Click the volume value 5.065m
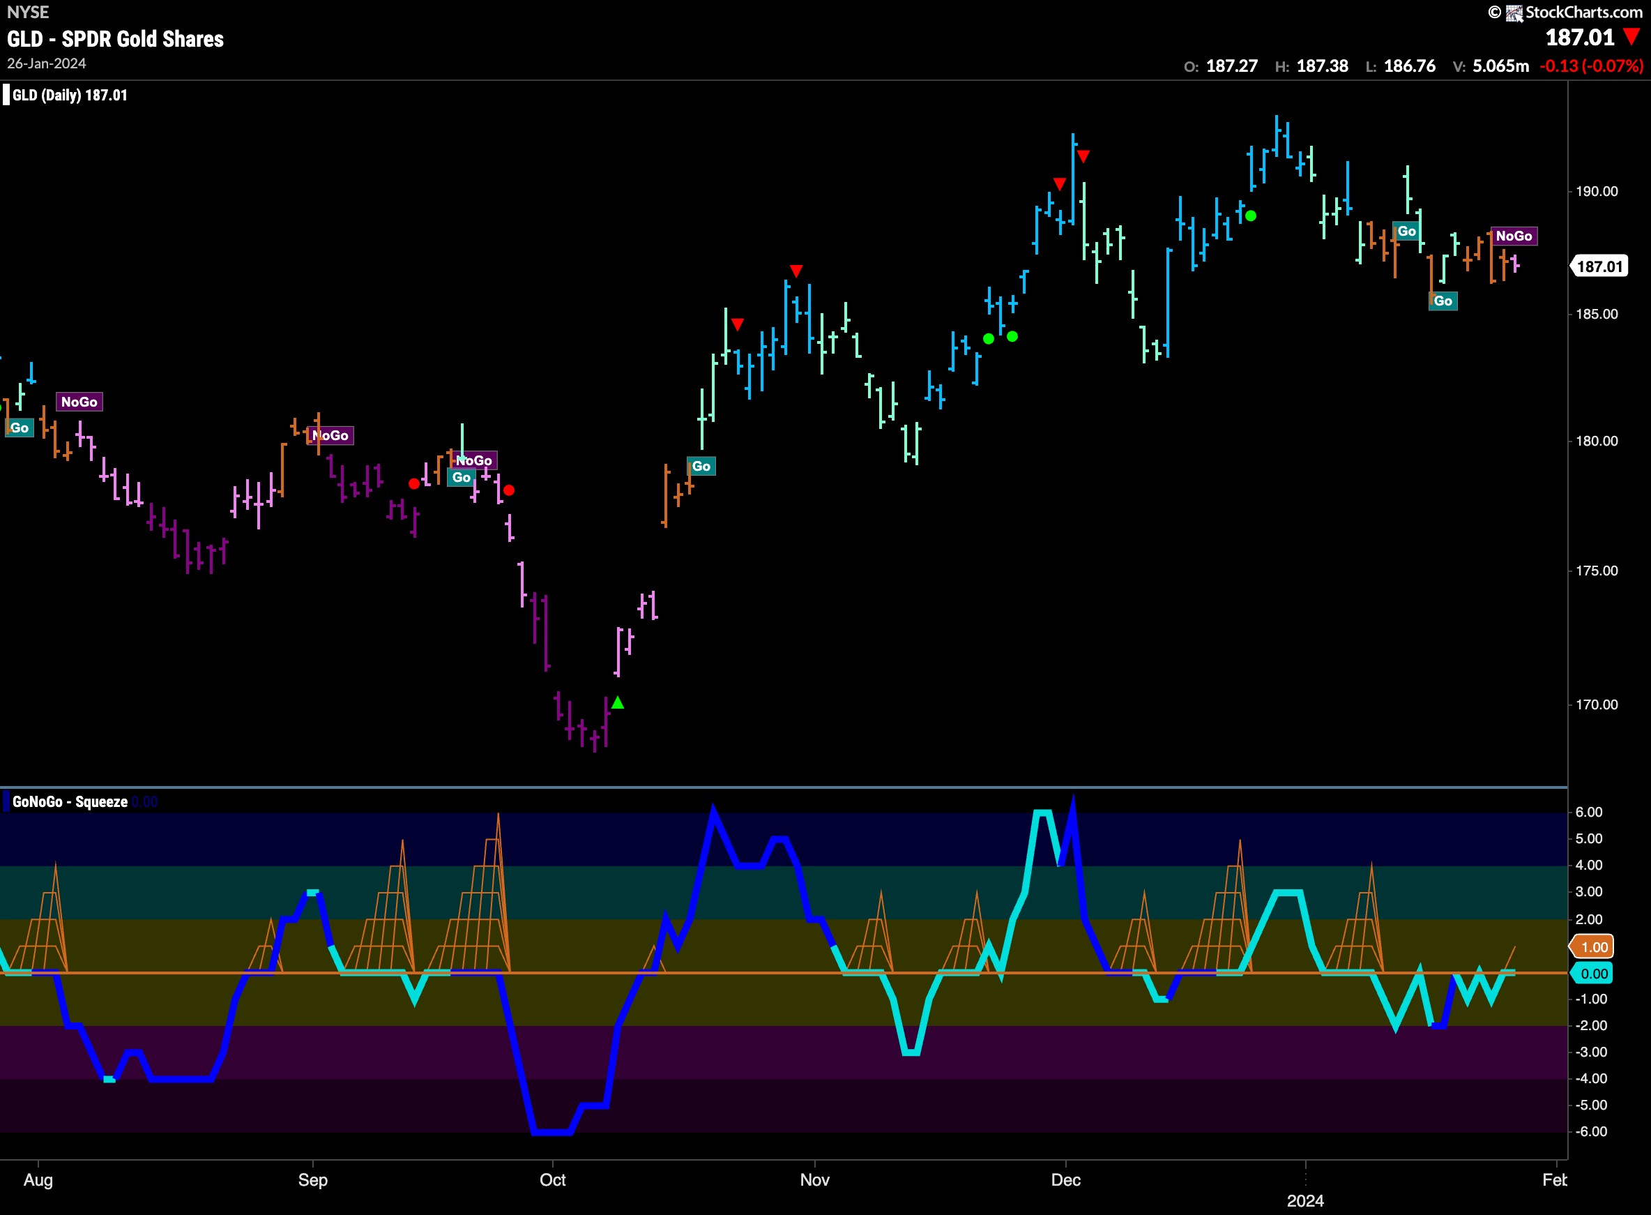1651x1215 pixels. (x=1500, y=66)
